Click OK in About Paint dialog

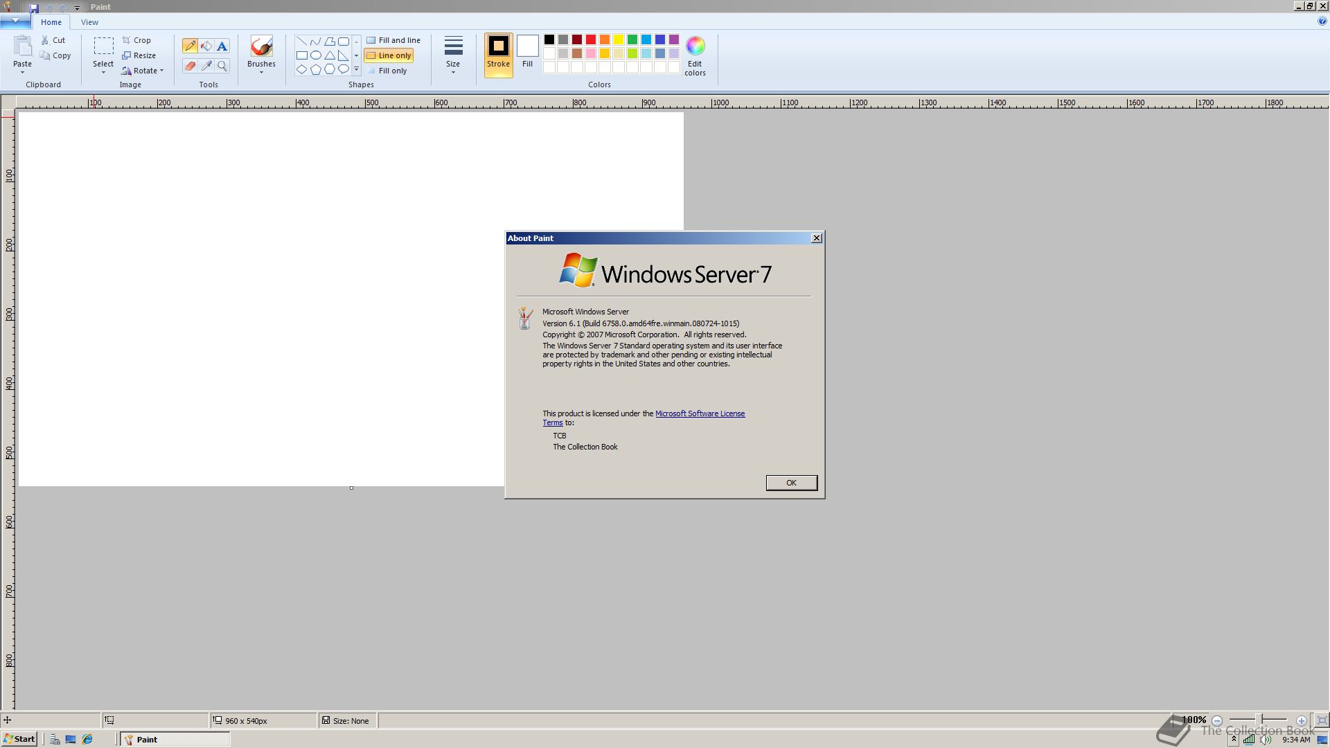791,483
